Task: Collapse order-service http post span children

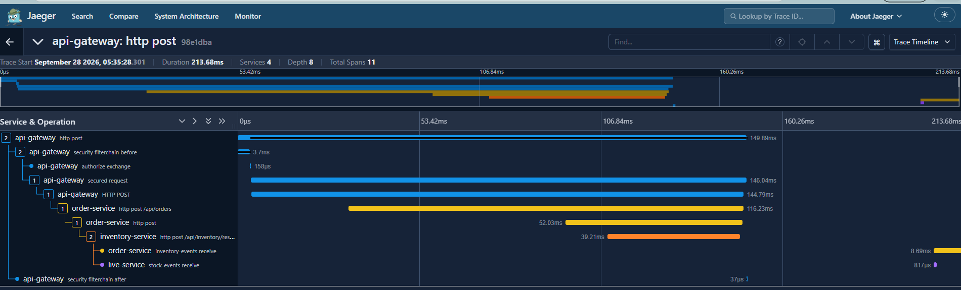Action: coord(77,222)
